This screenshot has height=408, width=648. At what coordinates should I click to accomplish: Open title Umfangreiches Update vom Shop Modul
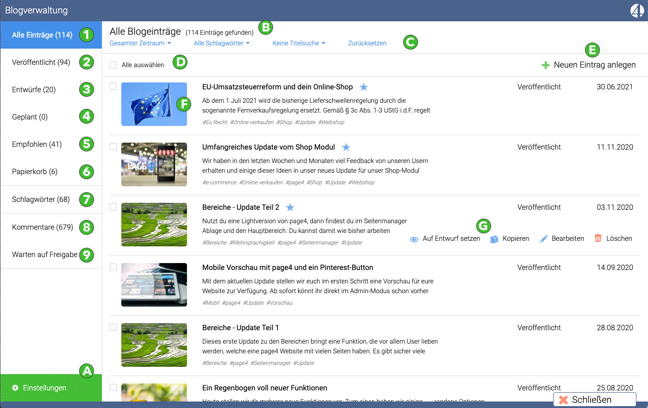tap(268, 147)
